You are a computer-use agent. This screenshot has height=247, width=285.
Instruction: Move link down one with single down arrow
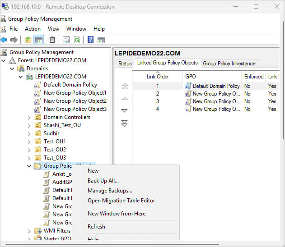pos(124,110)
